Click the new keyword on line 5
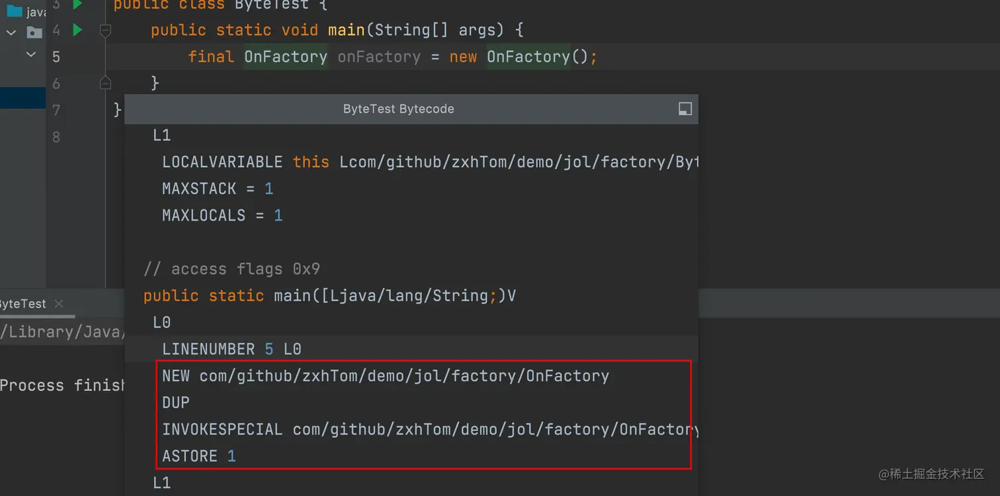1000x496 pixels. click(463, 57)
